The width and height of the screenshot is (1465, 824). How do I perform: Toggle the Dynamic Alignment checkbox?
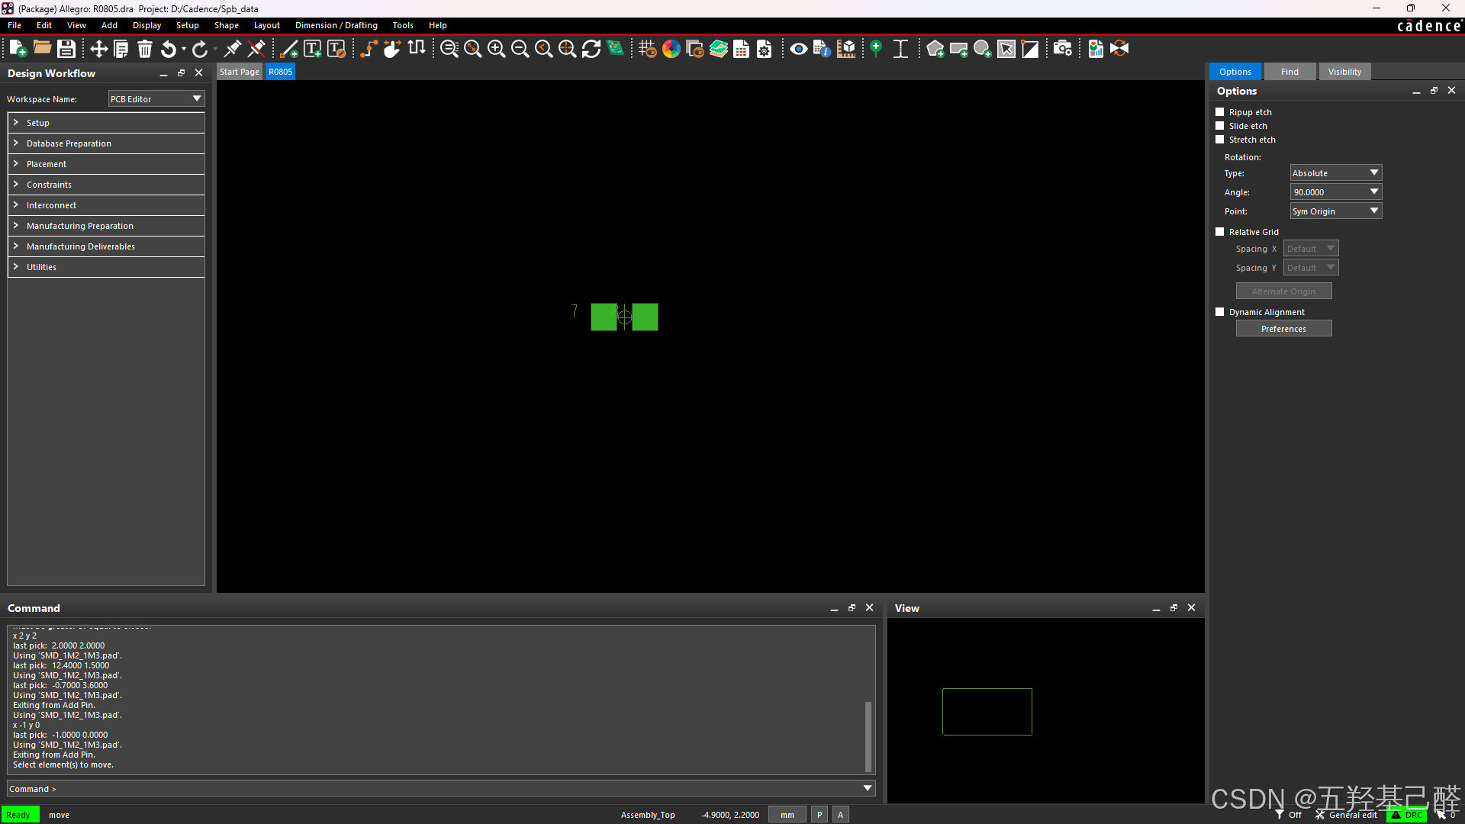1219,312
